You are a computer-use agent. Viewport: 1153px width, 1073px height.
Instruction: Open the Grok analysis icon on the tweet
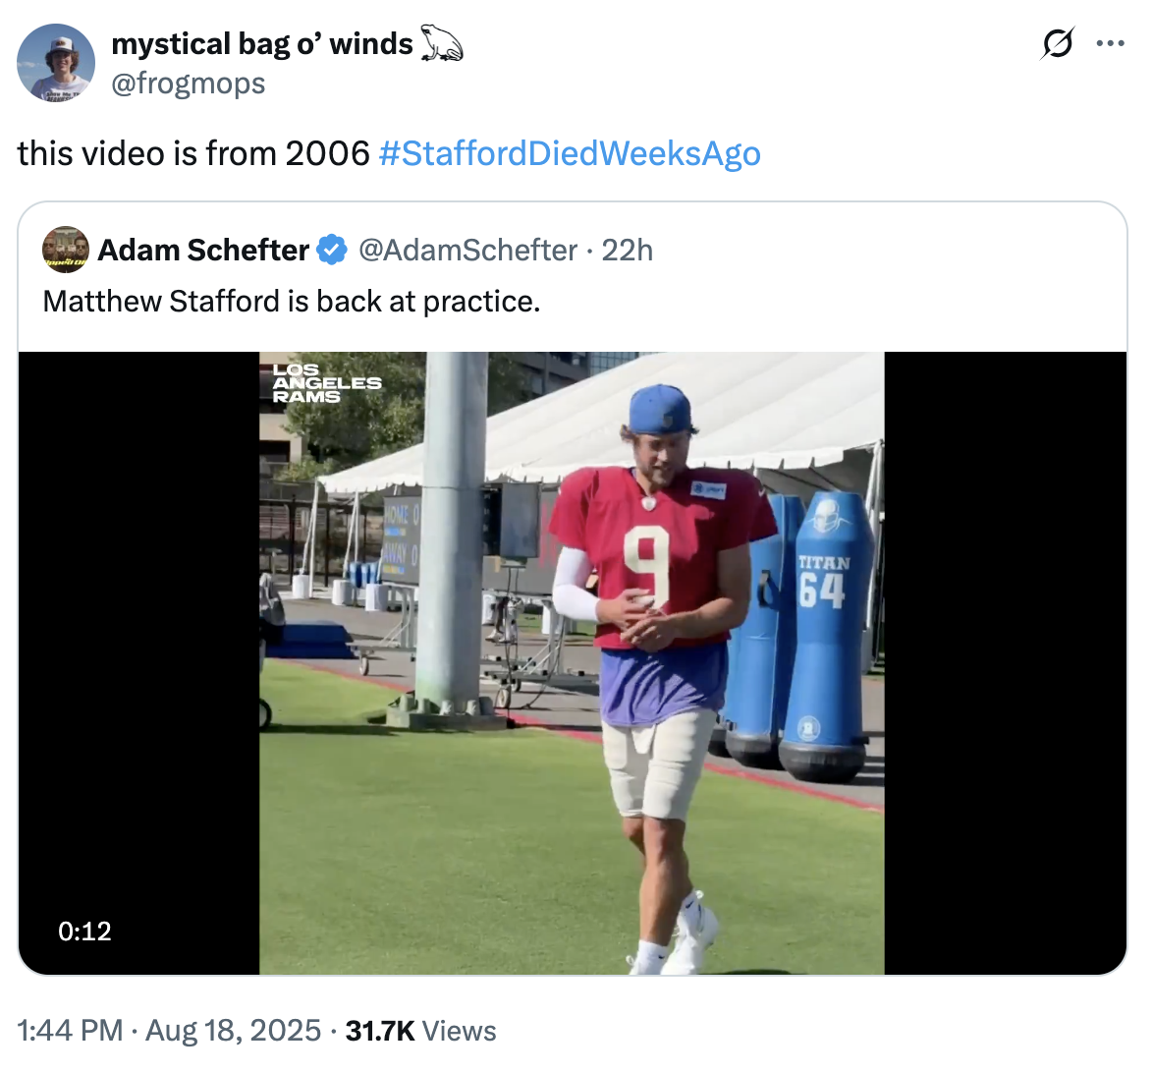coord(1056,43)
